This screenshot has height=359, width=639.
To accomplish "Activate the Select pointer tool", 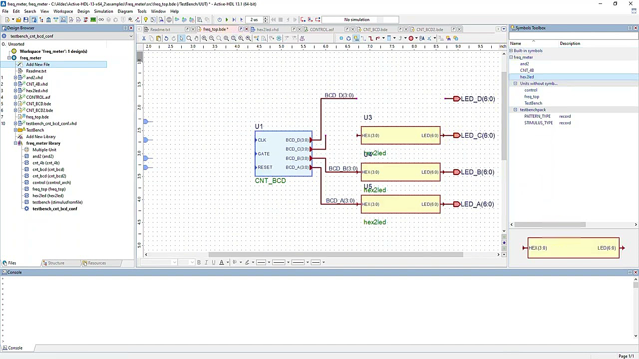I will 181,38.
